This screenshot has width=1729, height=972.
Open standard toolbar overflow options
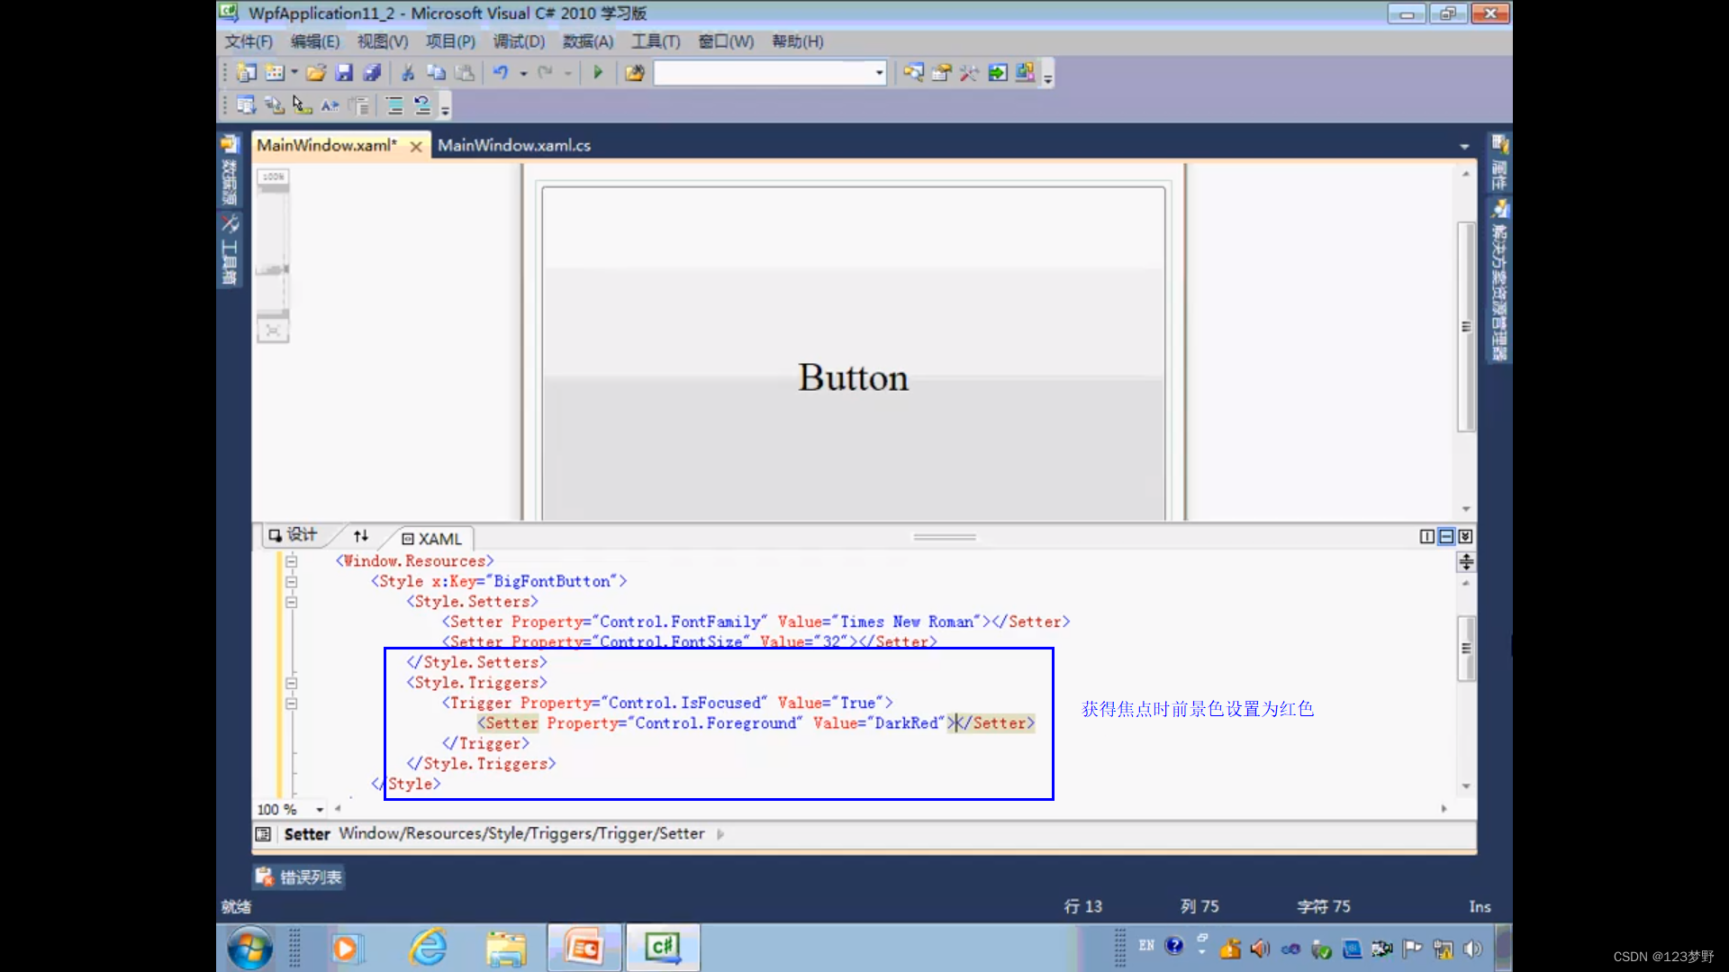tap(1048, 76)
